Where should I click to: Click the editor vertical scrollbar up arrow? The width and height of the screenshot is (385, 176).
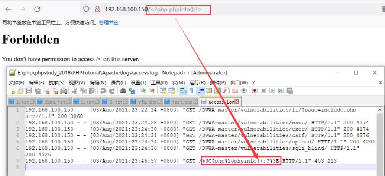(x=379, y=110)
